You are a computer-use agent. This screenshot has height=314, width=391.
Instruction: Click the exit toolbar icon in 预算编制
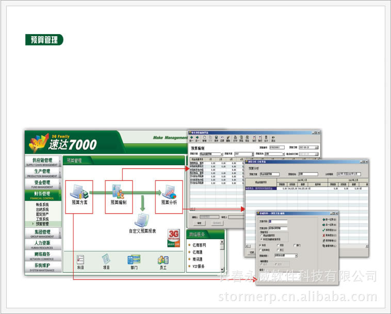273,139
